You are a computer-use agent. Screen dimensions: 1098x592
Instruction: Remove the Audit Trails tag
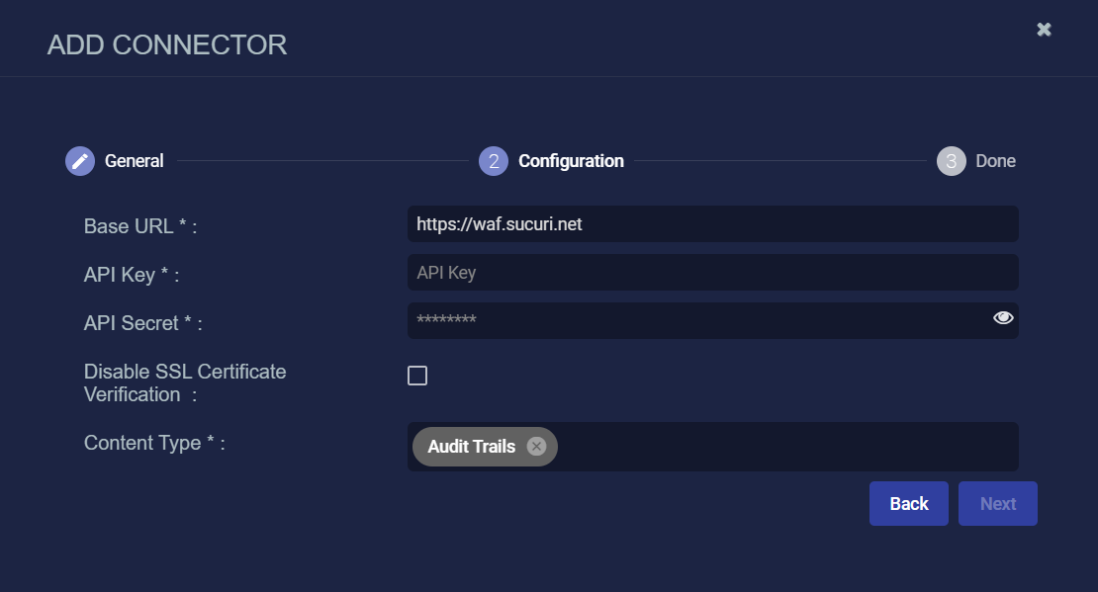(x=536, y=447)
